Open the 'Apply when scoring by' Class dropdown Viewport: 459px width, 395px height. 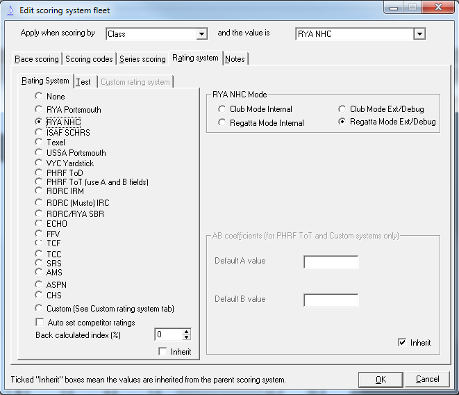click(x=201, y=34)
